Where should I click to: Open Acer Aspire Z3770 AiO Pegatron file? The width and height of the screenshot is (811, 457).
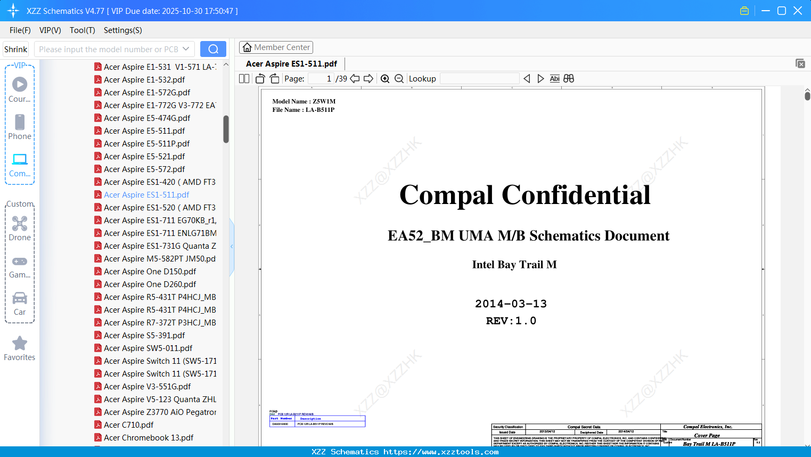155,412
